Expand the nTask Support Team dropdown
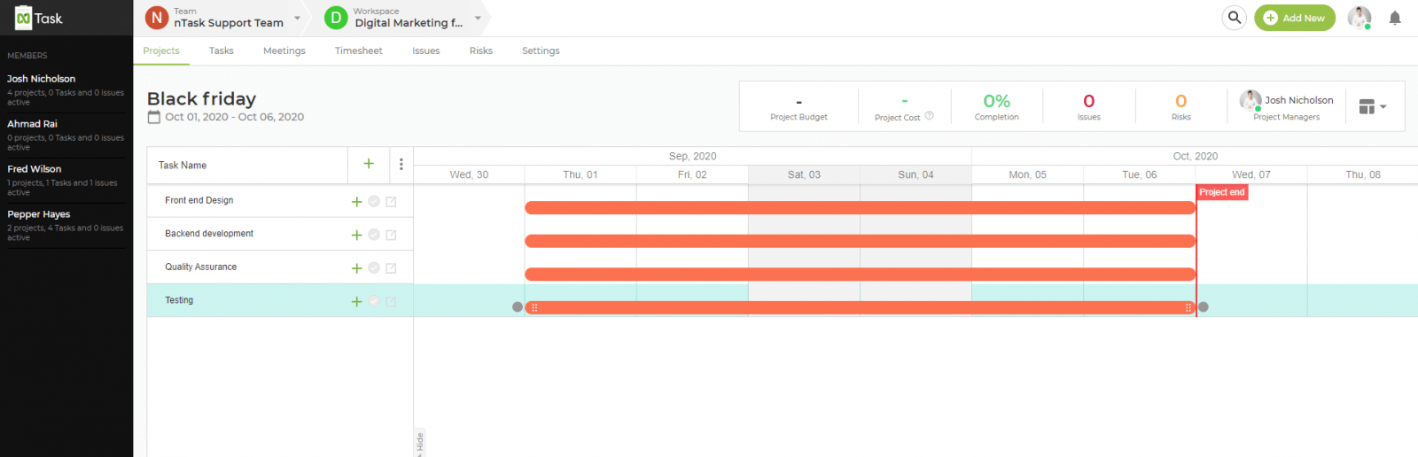 pos(297,18)
